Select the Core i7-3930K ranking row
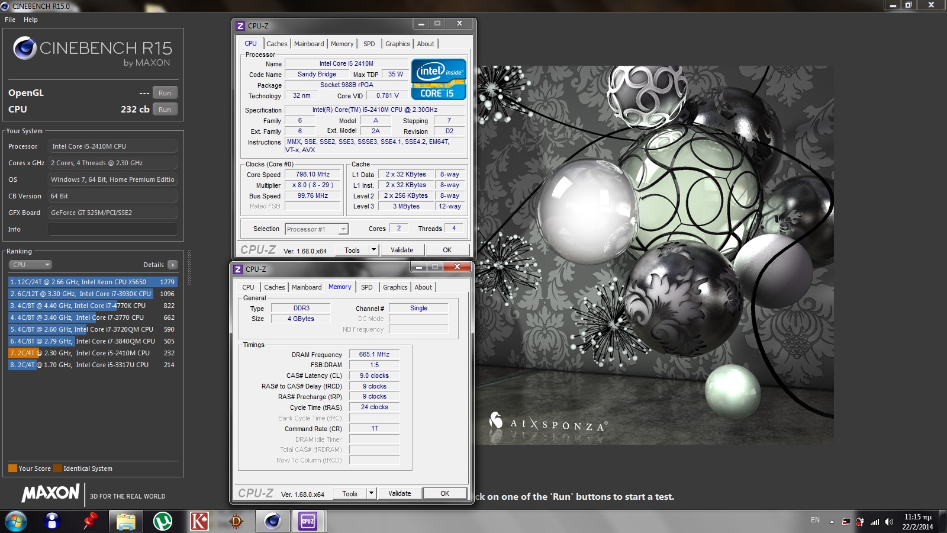The image size is (947, 533). click(92, 294)
